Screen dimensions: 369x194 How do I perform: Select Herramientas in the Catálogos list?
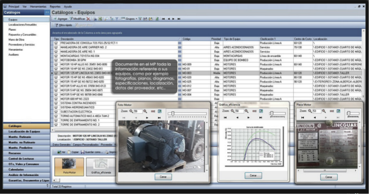15,50
